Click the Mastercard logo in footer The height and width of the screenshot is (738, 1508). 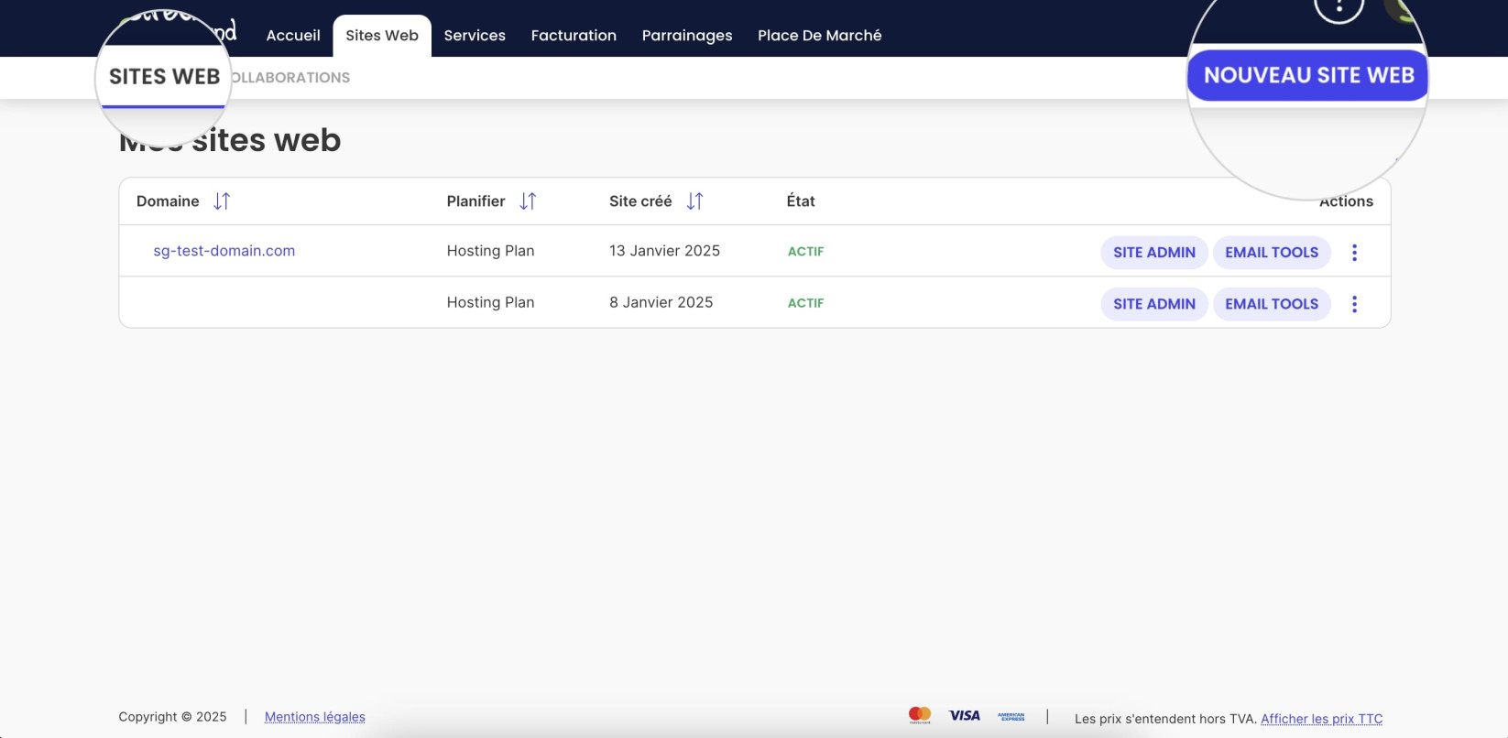pyautogui.click(x=920, y=715)
